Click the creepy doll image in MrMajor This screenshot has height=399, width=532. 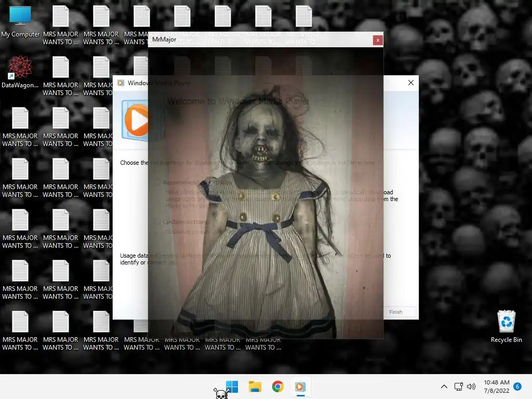pyautogui.click(x=265, y=193)
